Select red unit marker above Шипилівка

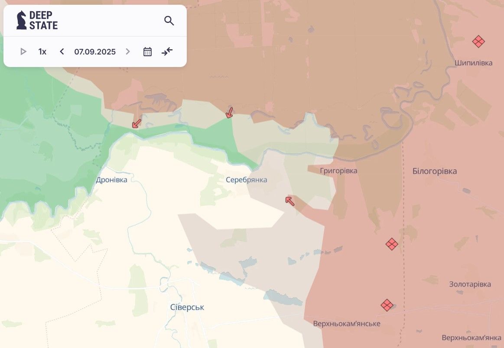[x=478, y=42]
